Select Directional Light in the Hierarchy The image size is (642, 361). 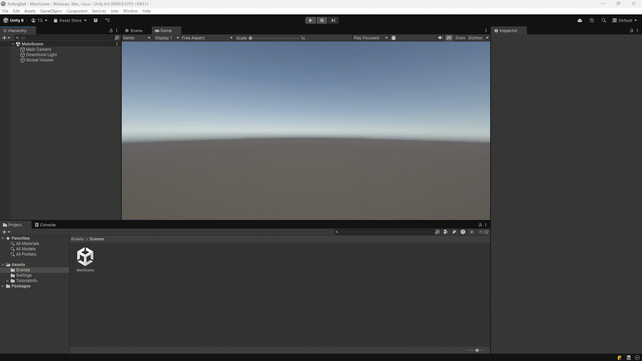[x=41, y=54]
